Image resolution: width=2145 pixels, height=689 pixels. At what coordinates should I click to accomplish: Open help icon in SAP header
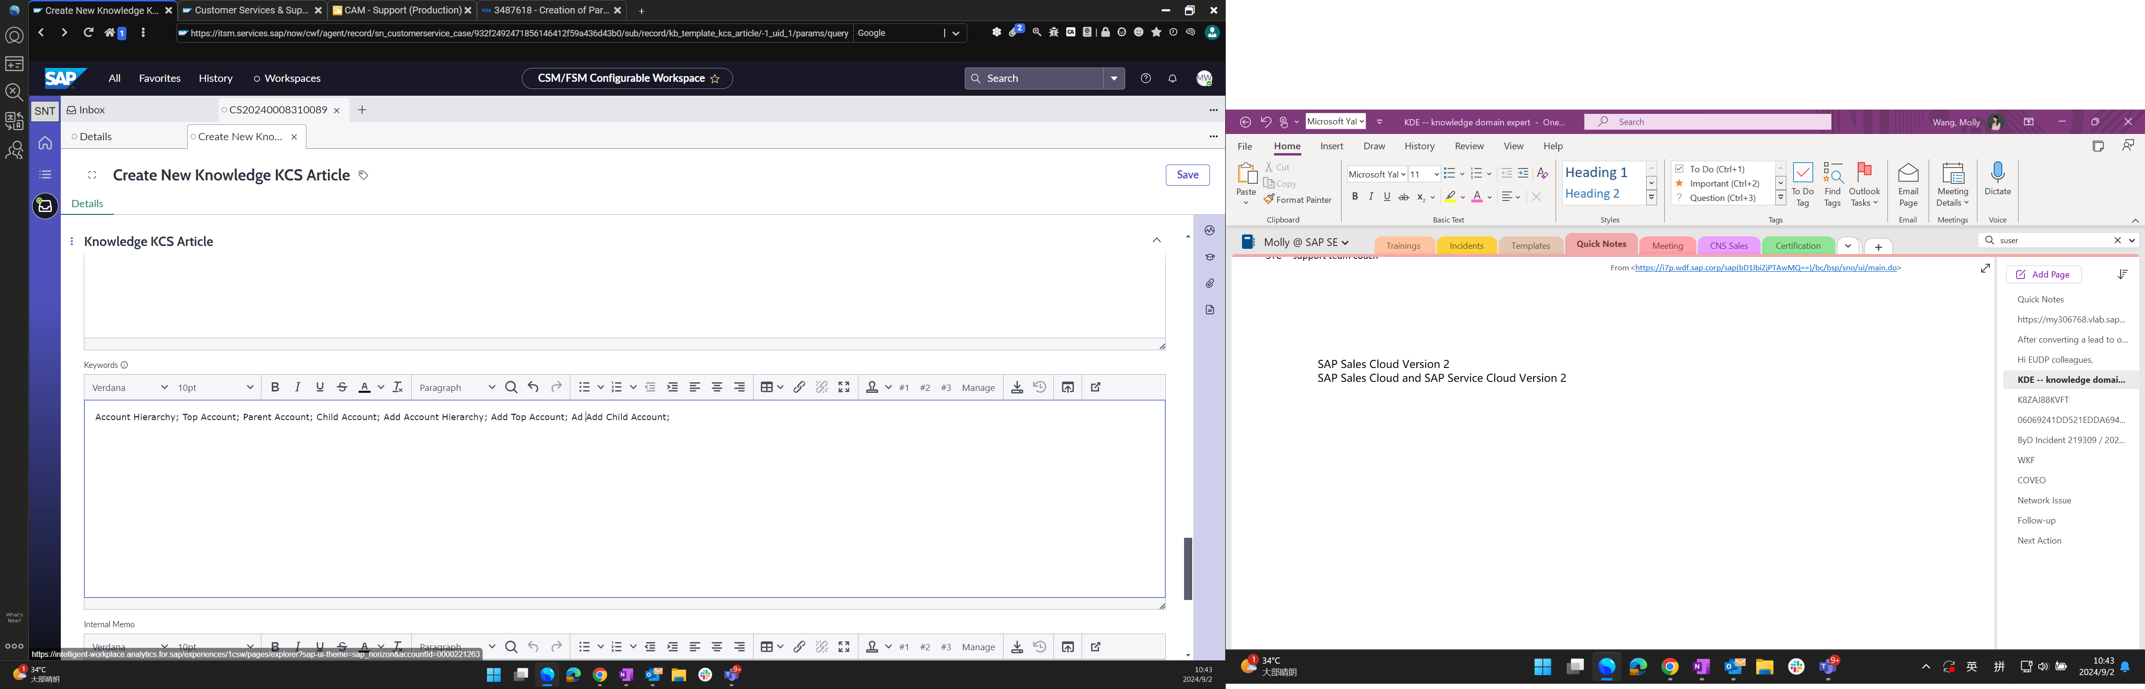pos(1146,78)
